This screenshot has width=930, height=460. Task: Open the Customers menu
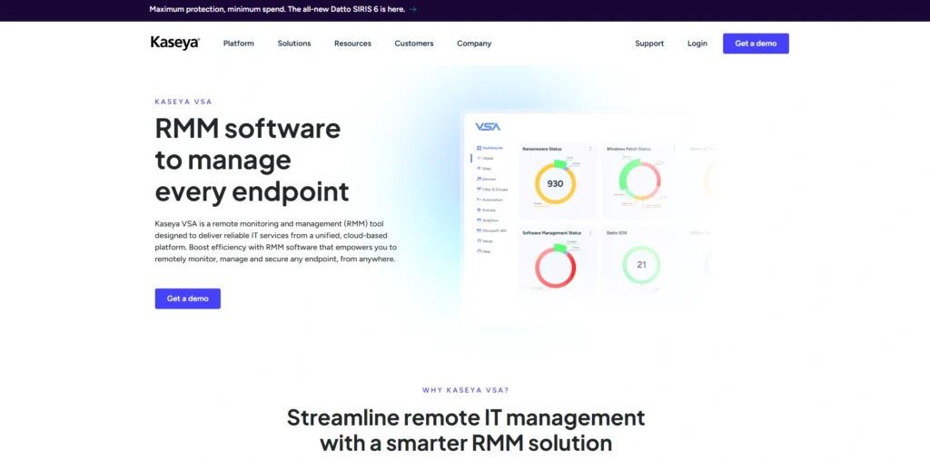pyautogui.click(x=414, y=44)
